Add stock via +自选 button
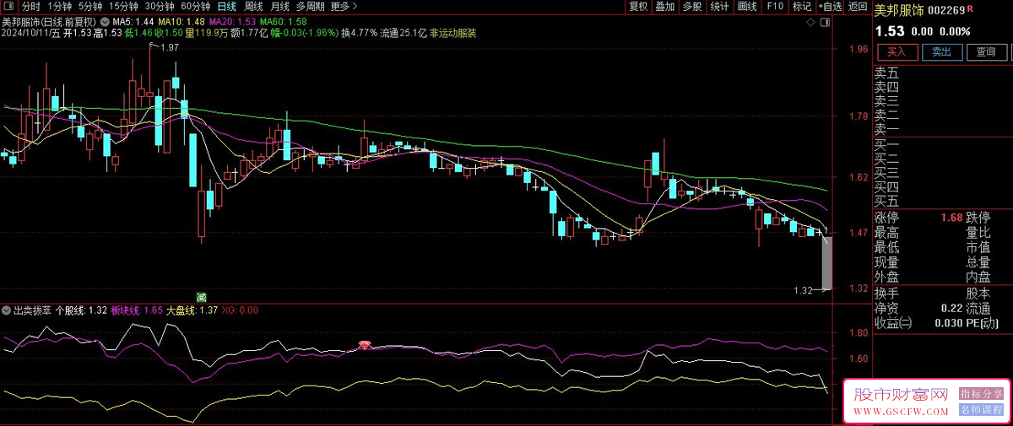 [x=829, y=6]
